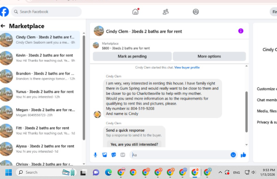Open the Groups icon in top navigation

(196, 12)
